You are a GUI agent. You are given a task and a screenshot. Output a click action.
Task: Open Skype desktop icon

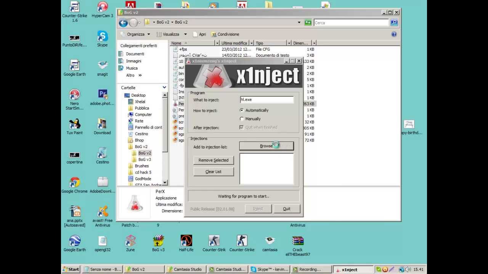click(x=102, y=39)
